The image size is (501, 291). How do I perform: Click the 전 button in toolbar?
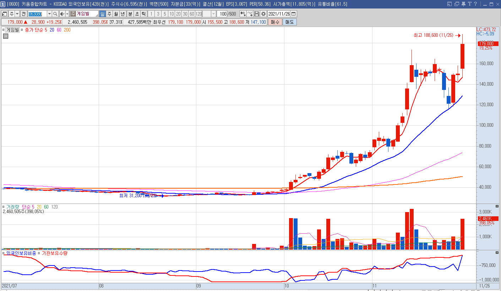[23, 14]
